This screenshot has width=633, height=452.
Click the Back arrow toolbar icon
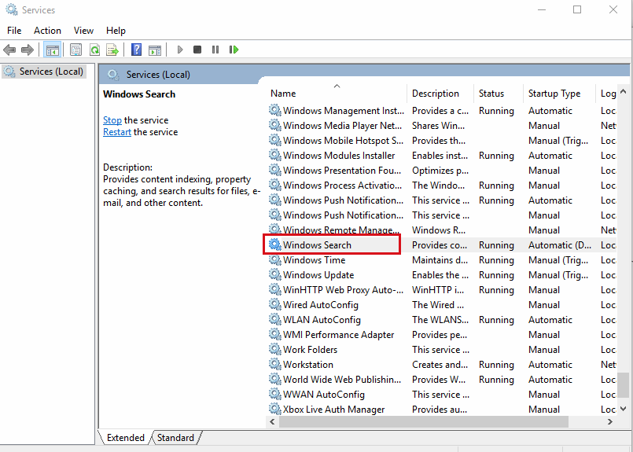click(10, 50)
